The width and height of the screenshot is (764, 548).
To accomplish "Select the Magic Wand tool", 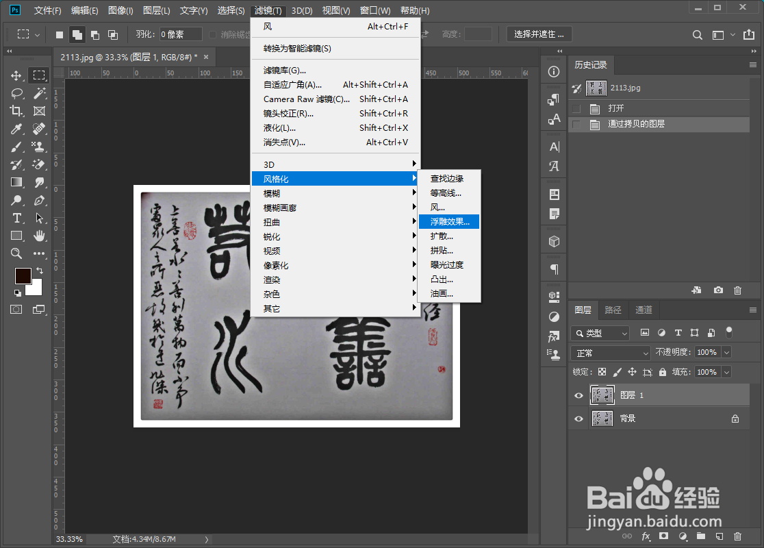I will tap(39, 93).
